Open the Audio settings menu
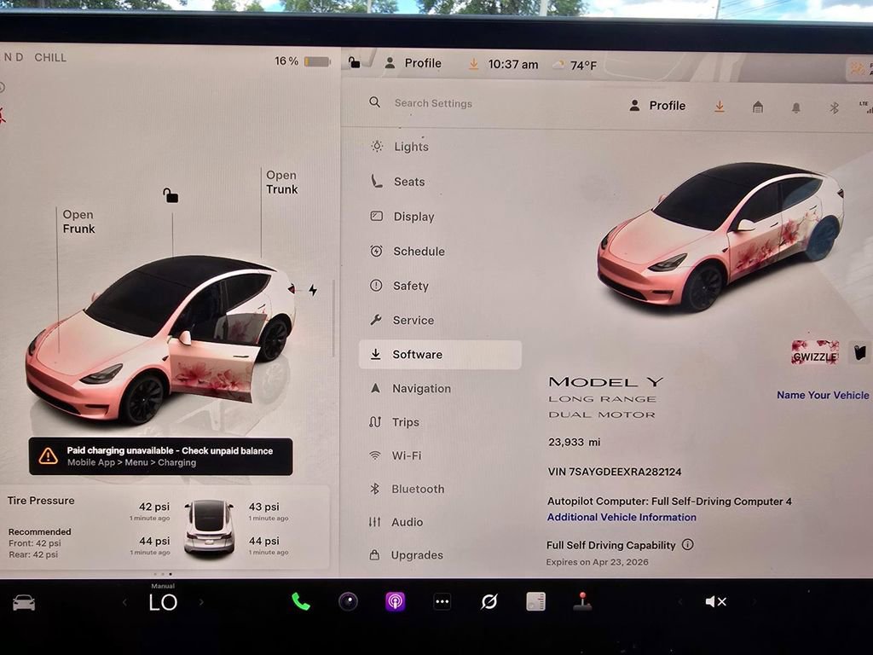The height and width of the screenshot is (655, 873). pyautogui.click(x=396, y=522)
